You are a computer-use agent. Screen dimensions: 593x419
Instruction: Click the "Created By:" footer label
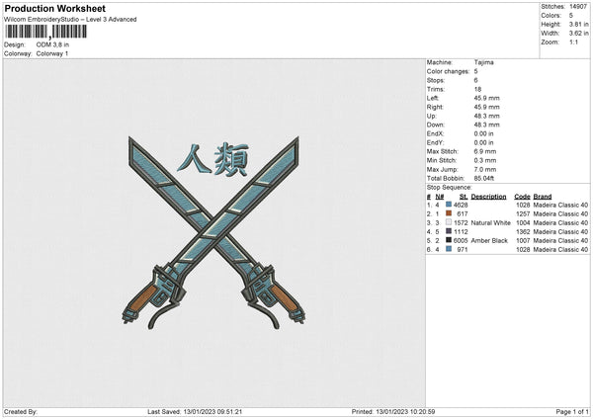point(21,411)
